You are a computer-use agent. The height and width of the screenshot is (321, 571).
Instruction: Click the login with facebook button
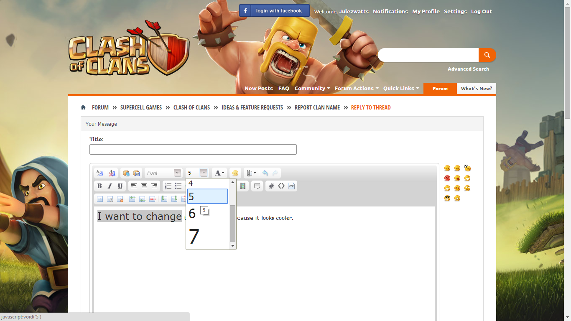(x=274, y=10)
